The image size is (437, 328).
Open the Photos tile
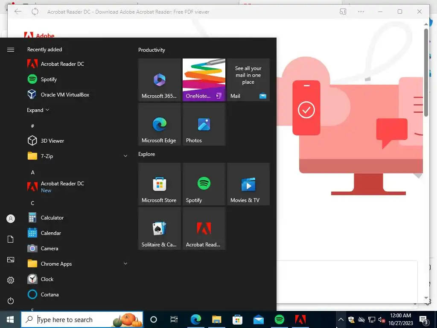pyautogui.click(x=204, y=124)
